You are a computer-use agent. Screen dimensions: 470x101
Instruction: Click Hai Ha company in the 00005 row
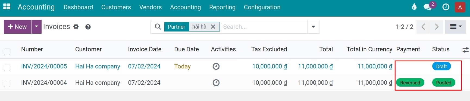pyautogui.click(x=98, y=66)
